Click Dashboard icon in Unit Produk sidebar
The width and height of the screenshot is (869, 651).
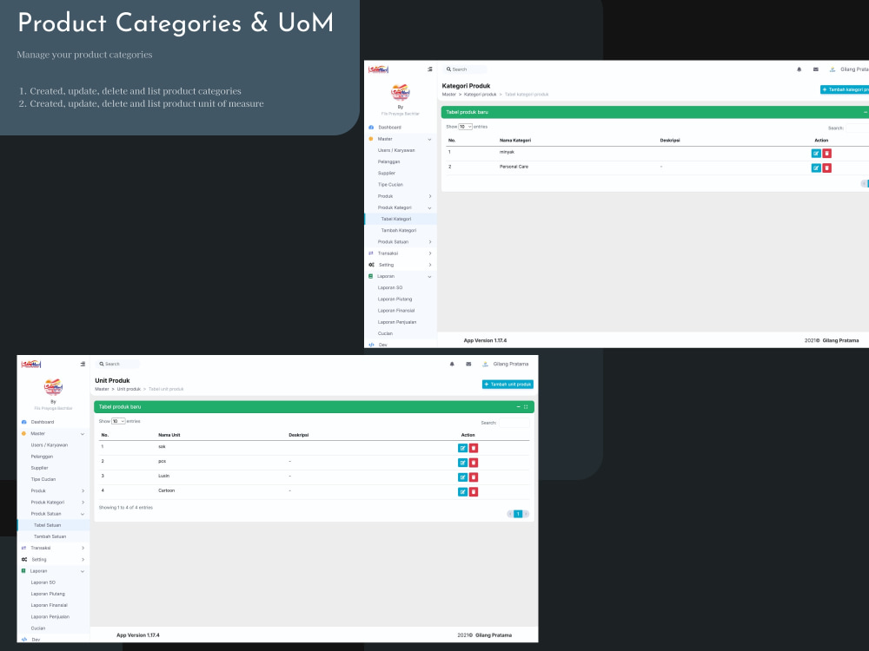tap(23, 422)
